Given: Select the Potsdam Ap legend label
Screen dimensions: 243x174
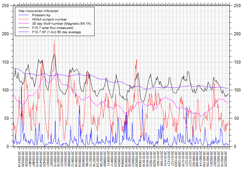Looking at the screenshot, I should (41, 15).
